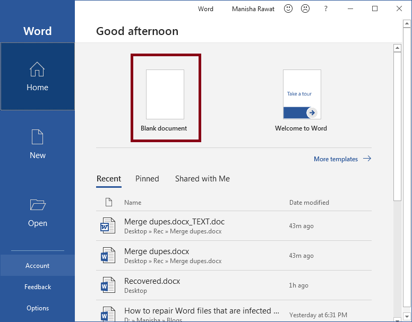
Task: Switch to the Shared with Me tab
Action: tap(202, 179)
